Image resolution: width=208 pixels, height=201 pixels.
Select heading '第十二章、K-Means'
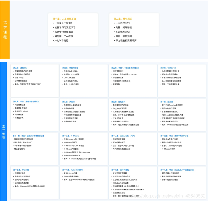coord(71,136)
